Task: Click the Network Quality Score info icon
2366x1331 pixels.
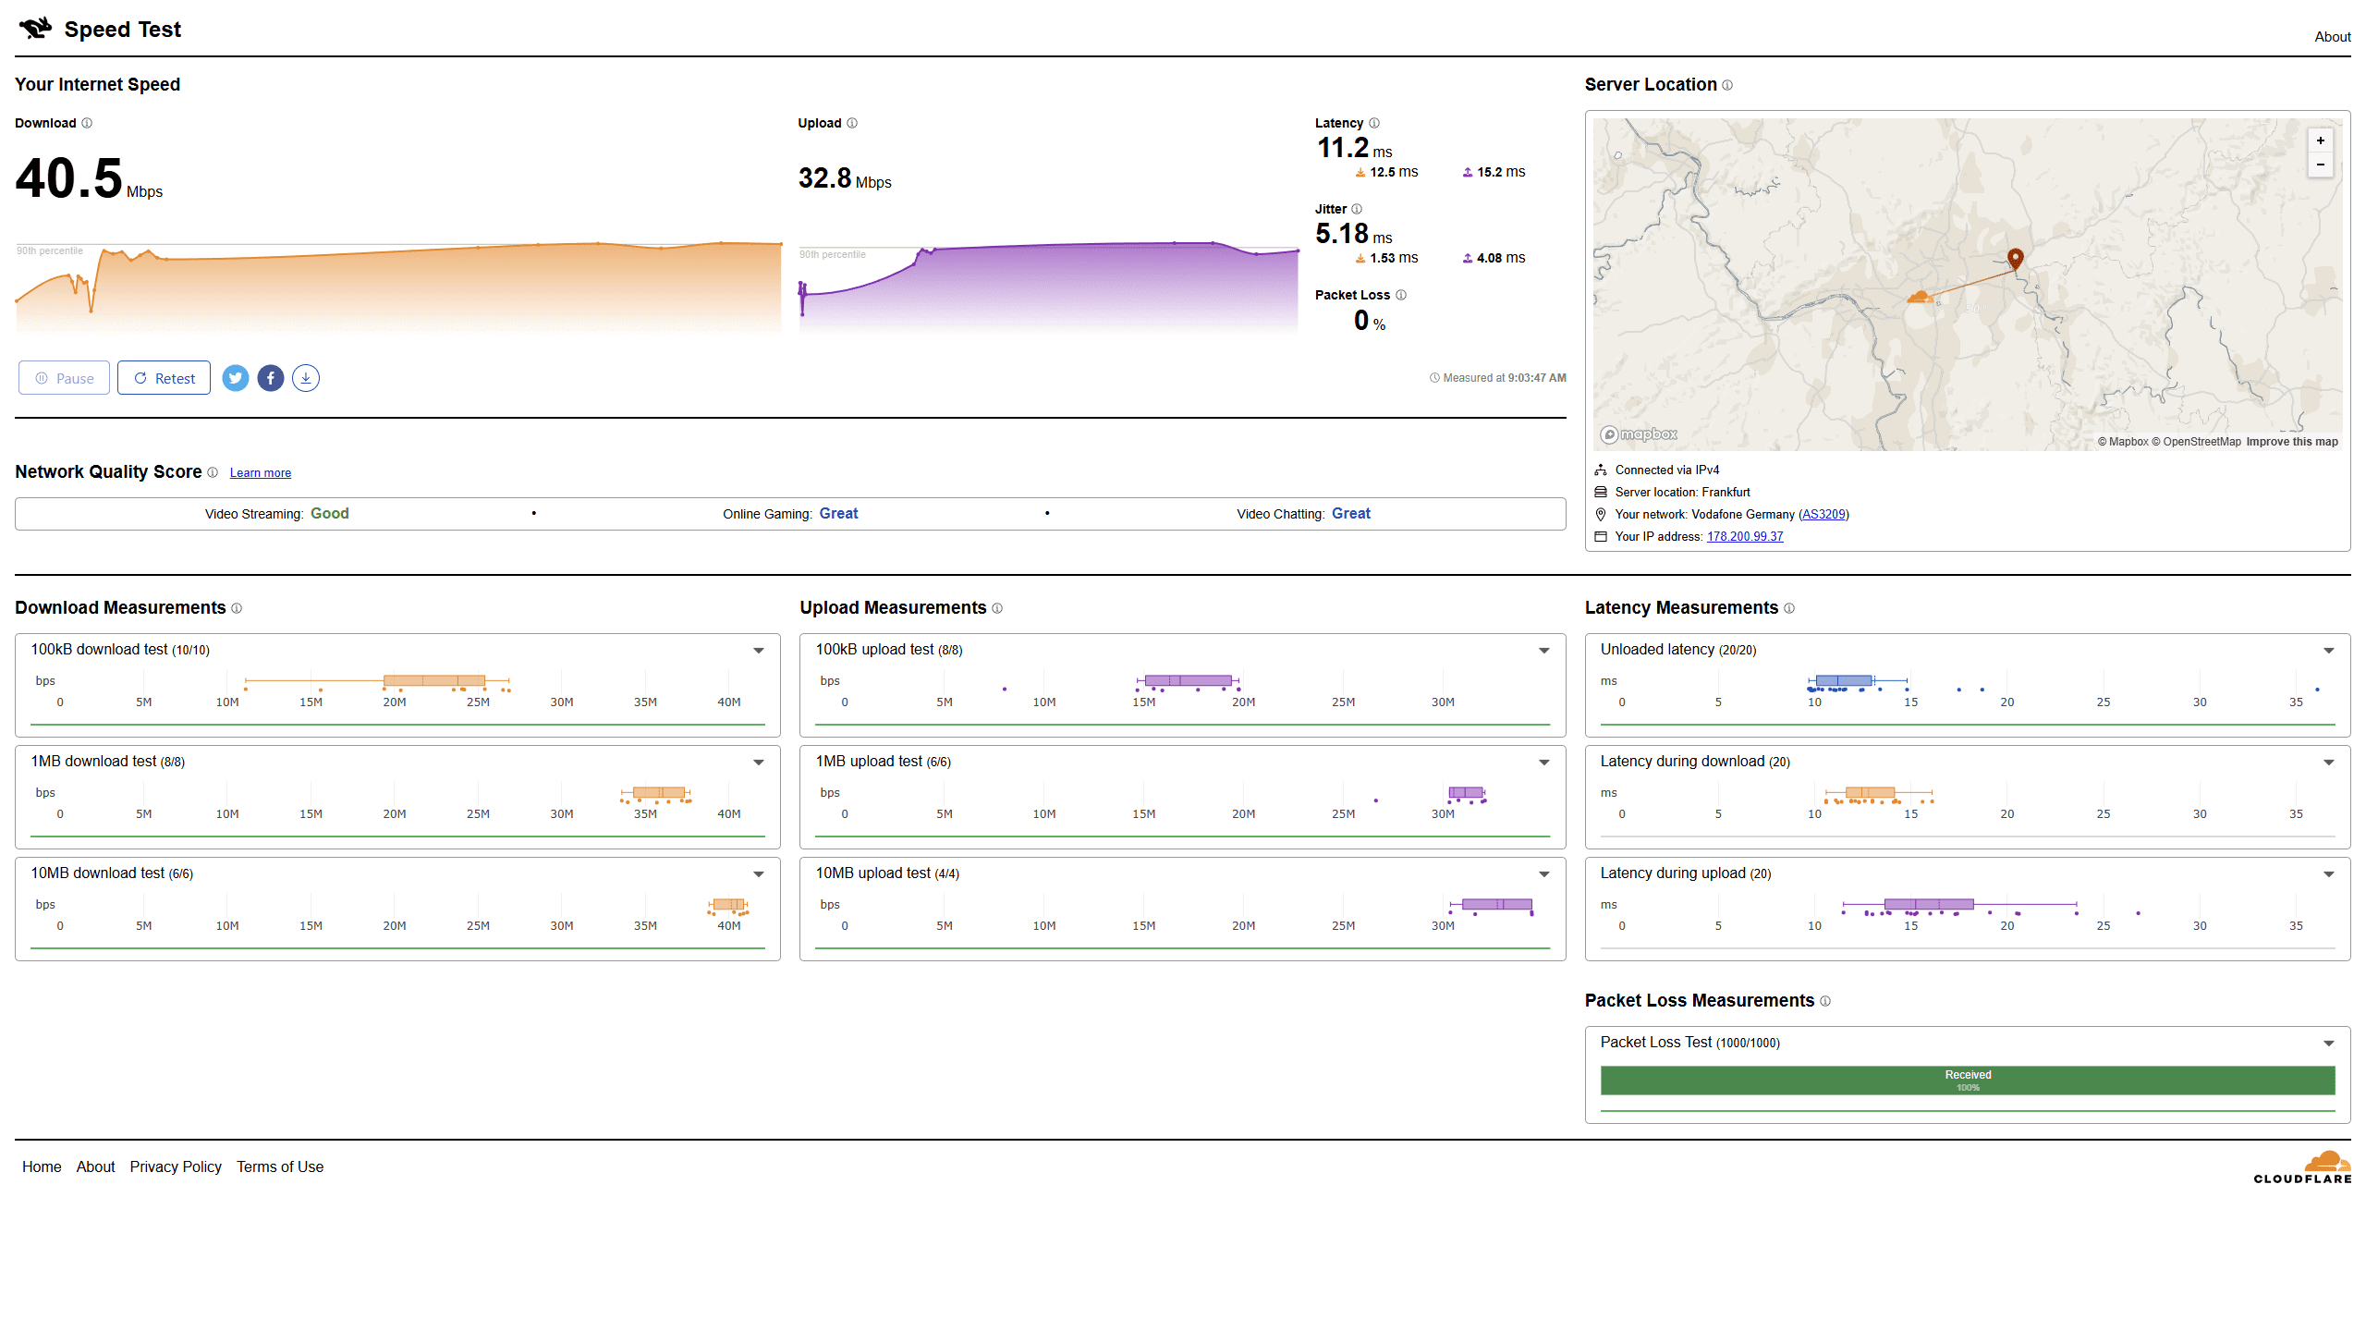Action: click(213, 472)
